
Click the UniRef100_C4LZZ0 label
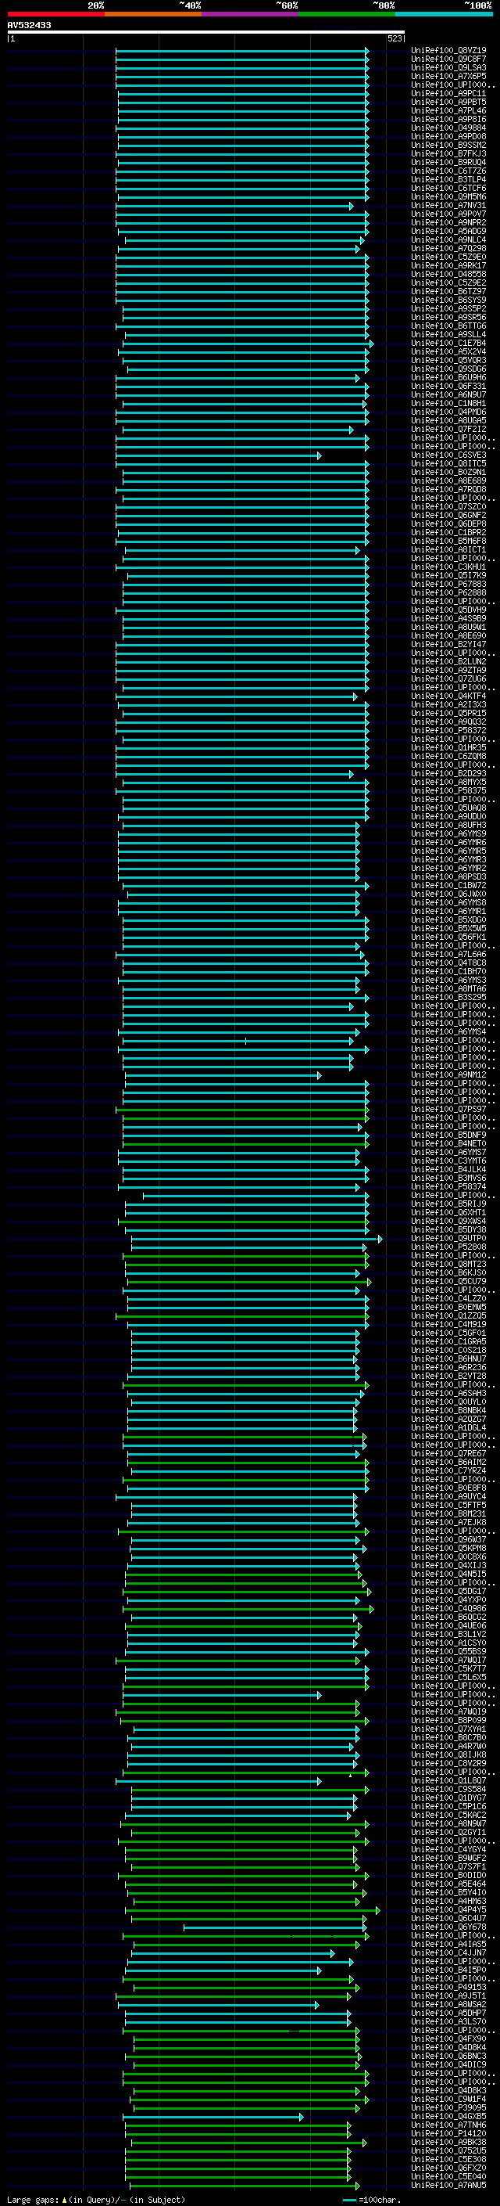pyautogui.click(x=448, y=1299)
